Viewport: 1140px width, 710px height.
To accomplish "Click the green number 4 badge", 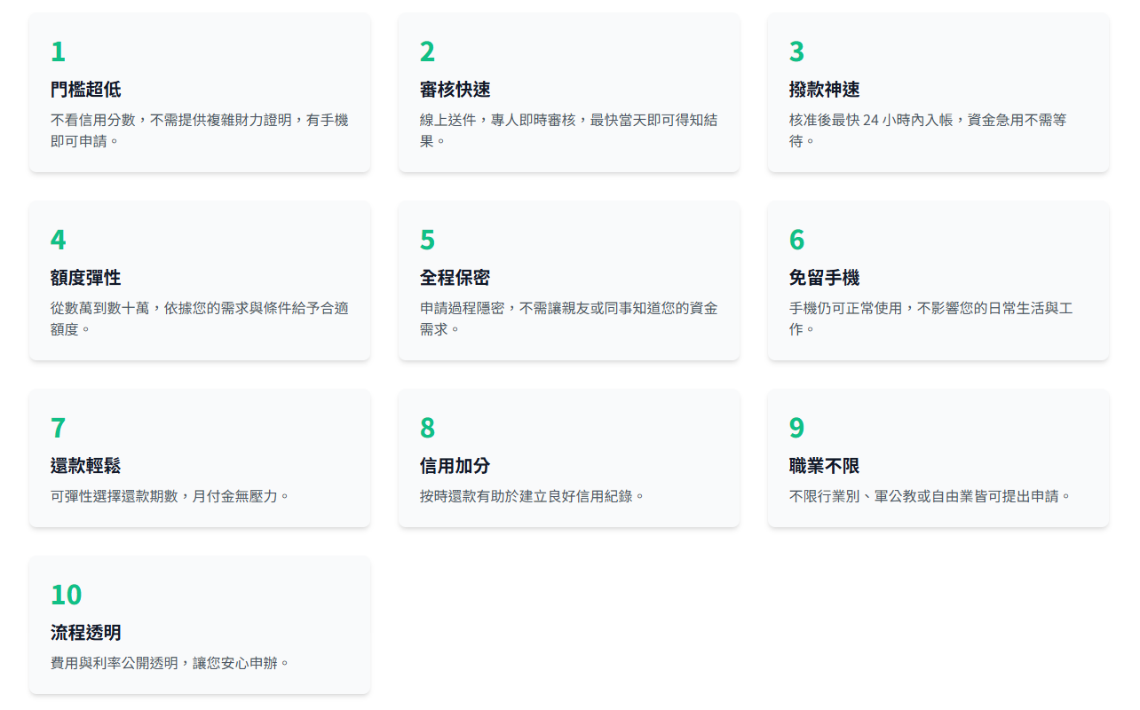I will [58, 241].
